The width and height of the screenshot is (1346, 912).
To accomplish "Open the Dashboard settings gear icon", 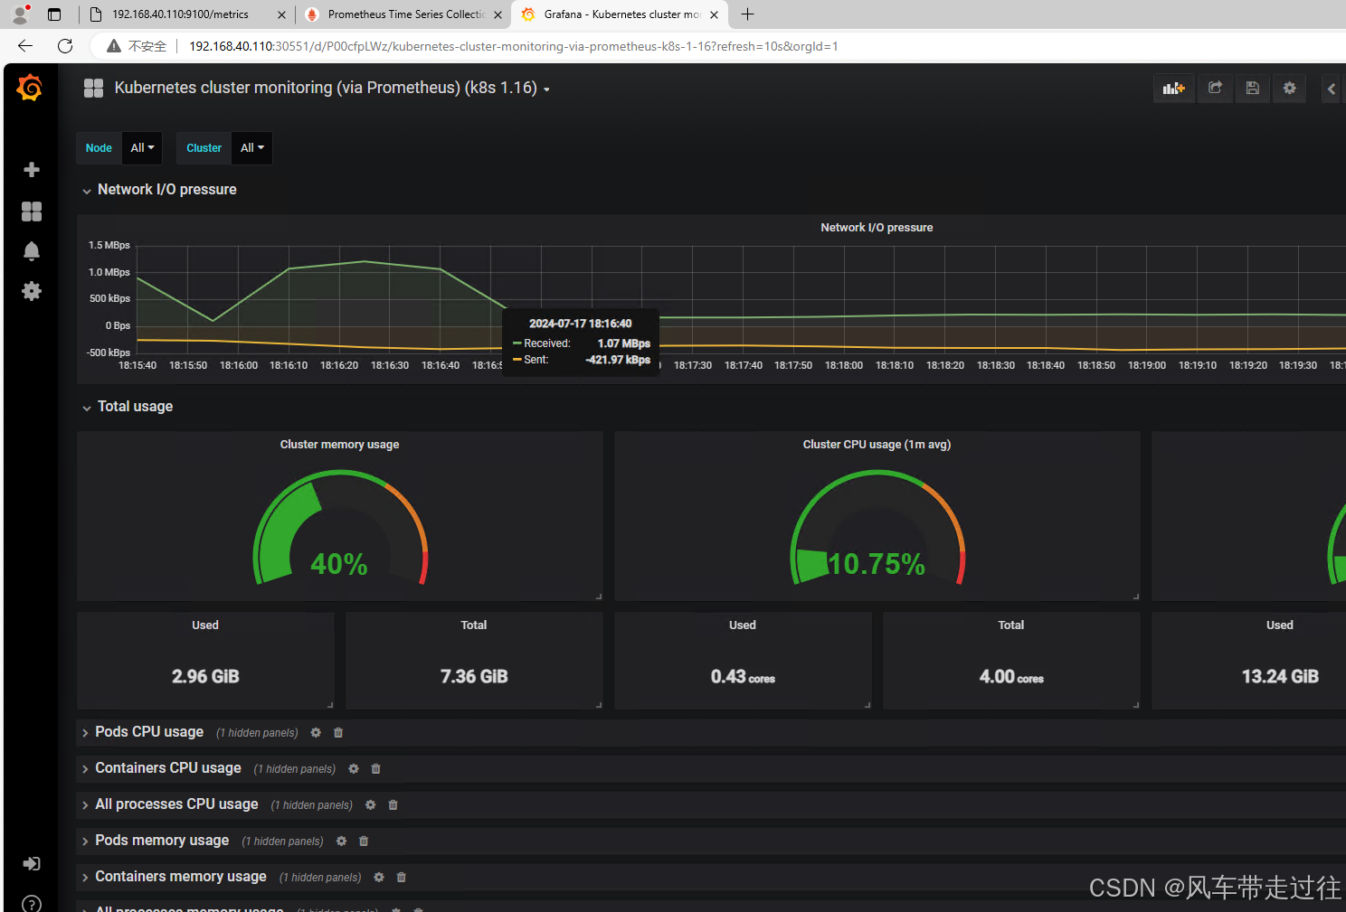I will tap(1290, 88).
